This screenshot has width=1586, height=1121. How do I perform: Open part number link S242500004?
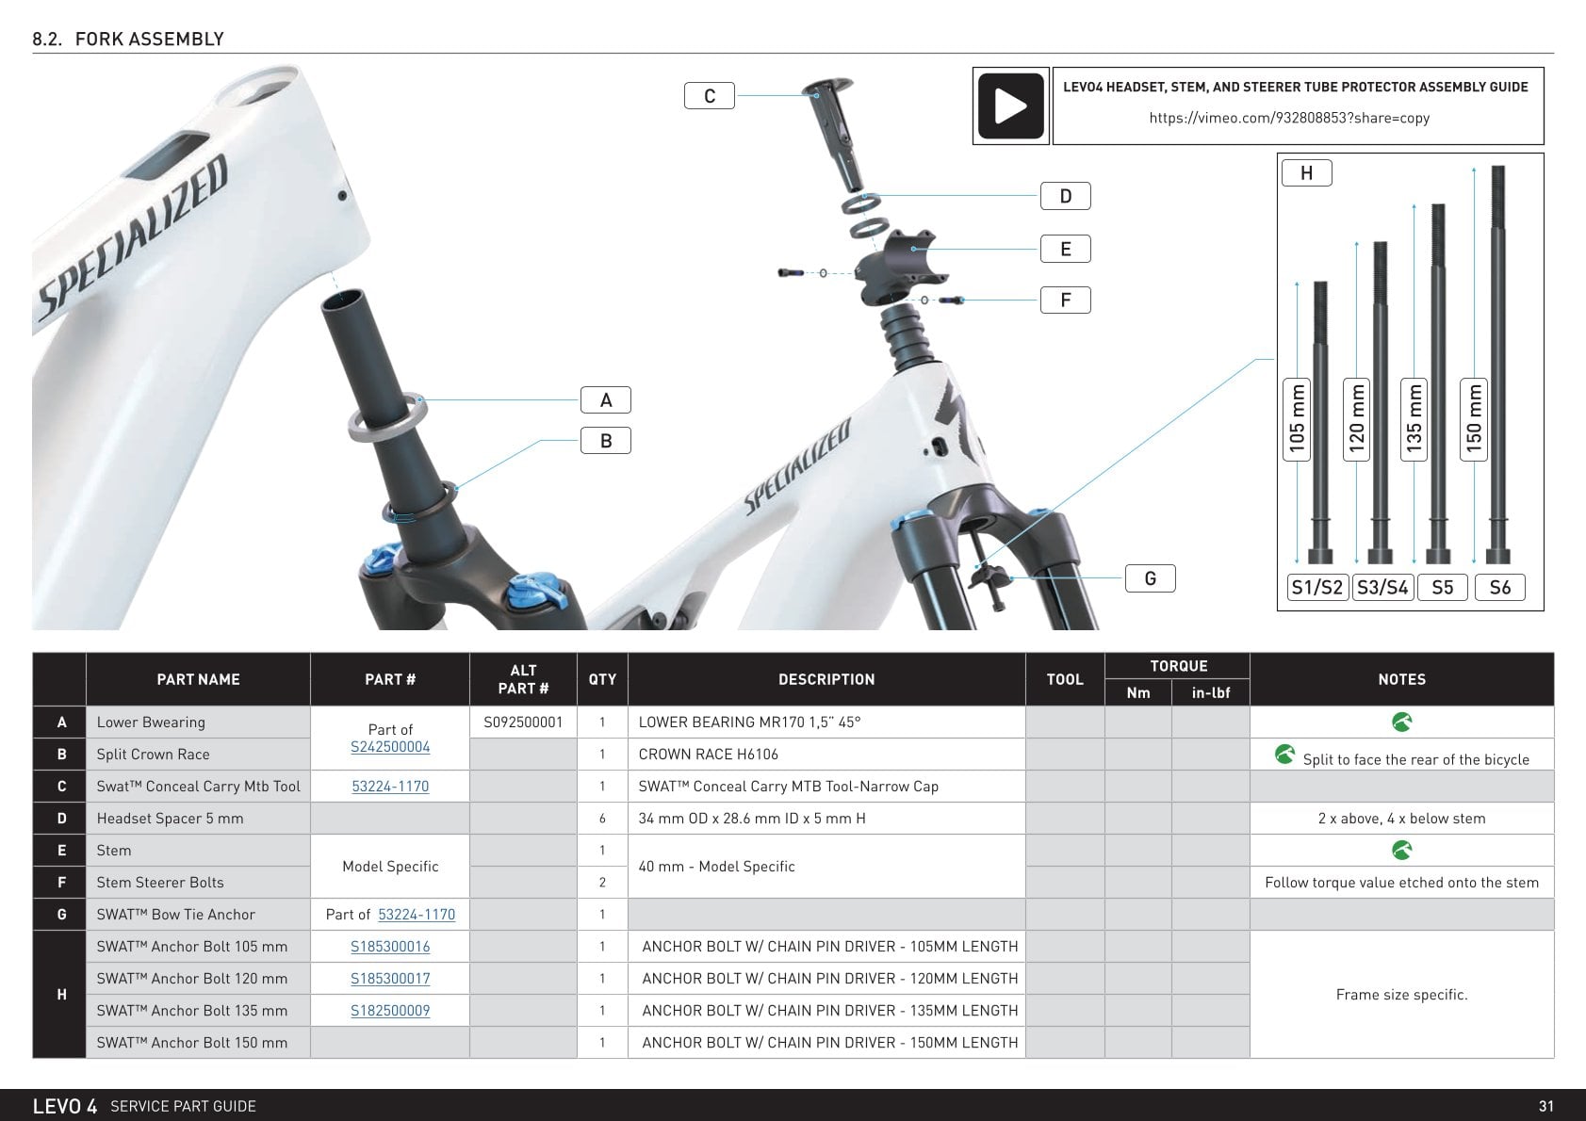coord(390,747)
